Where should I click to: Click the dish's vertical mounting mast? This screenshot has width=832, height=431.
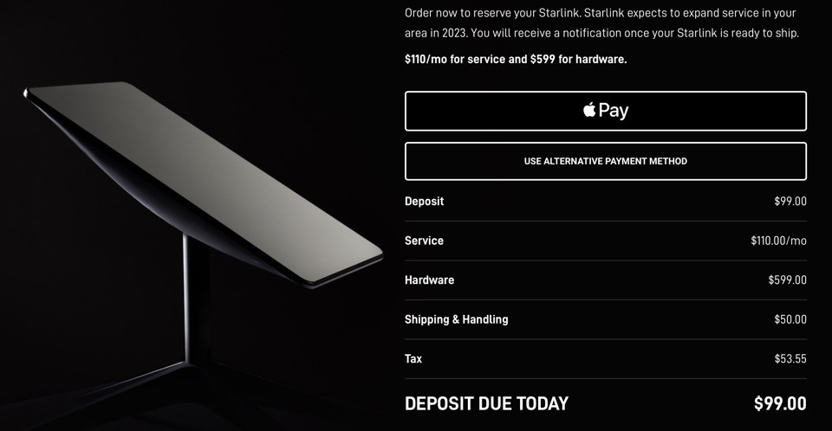(188, 294)
